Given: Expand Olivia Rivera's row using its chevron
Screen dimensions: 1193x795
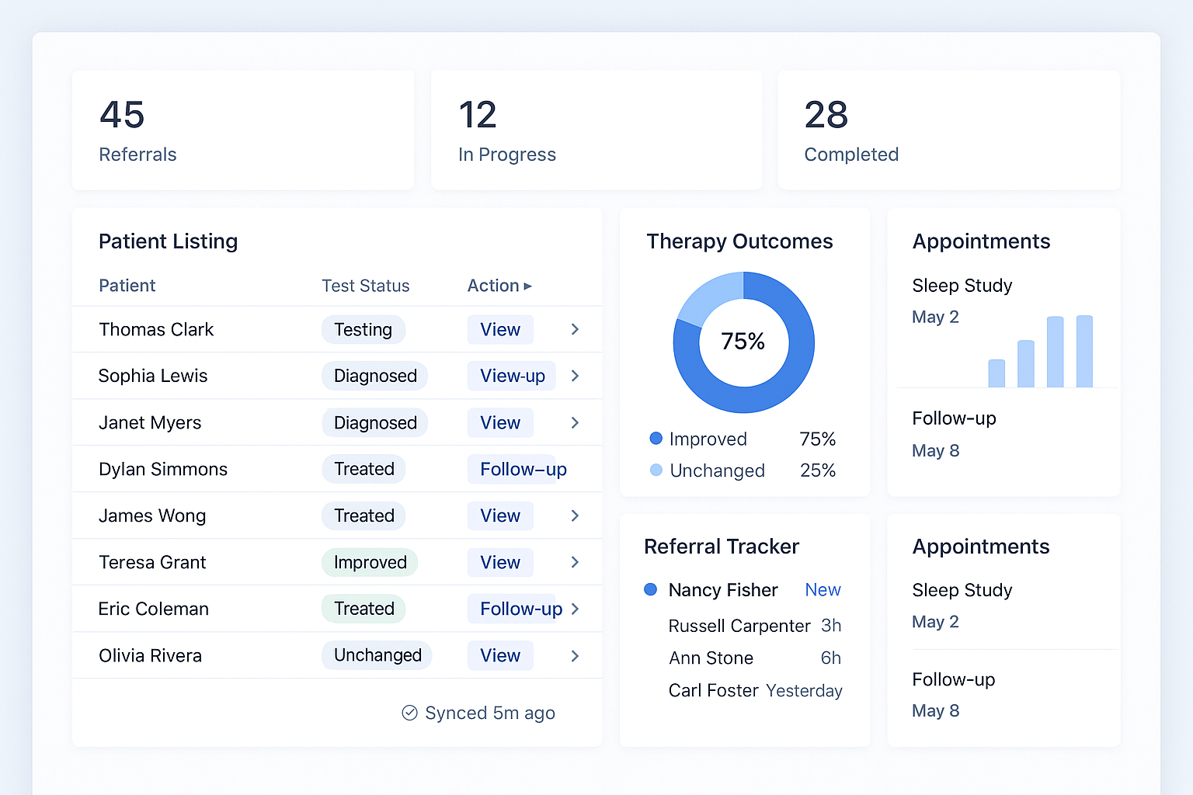Looking at the screenshot, I should click(x=575, y=655).
